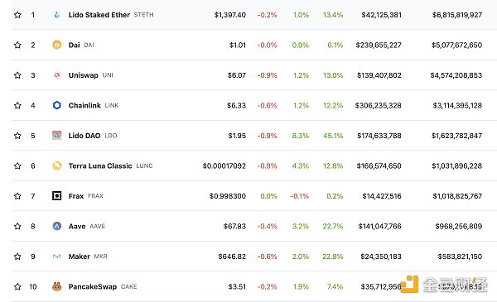Click the black Frax logo icon
This screenshot has width=497, height=302.
pyautogui.click(x=56, y=196)
